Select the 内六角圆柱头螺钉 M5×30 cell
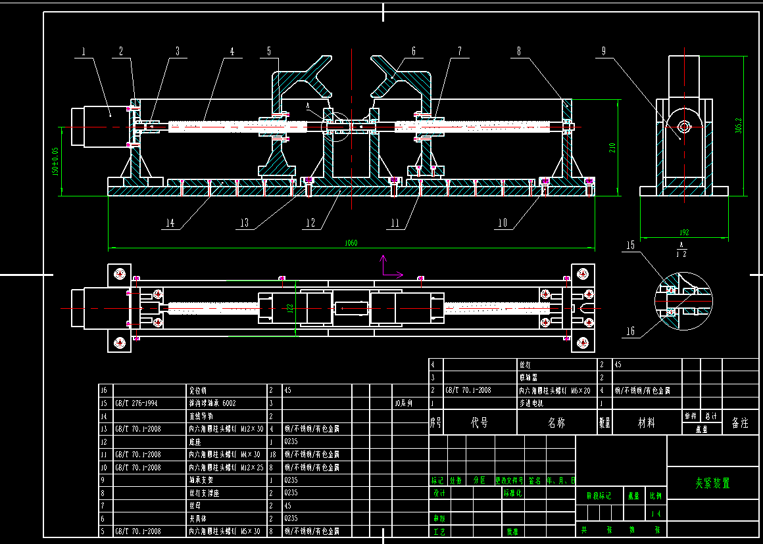This screenshot has height=544, width=763. tap(227, 532)
